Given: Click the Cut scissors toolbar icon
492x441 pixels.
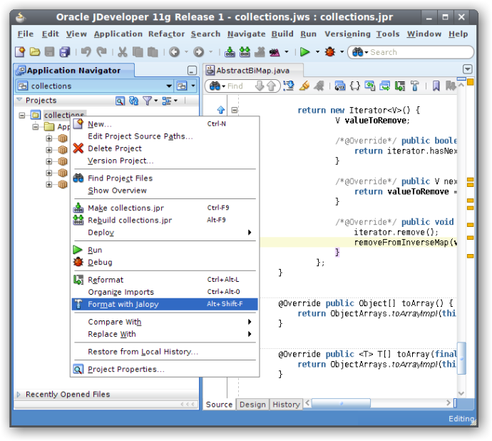Looking at the screenshot, I should pyautogui.click(x=123, y=52).
